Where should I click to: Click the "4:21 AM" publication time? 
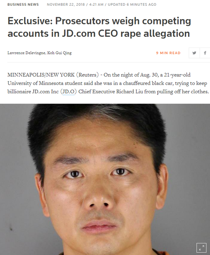tap(96, 5)
